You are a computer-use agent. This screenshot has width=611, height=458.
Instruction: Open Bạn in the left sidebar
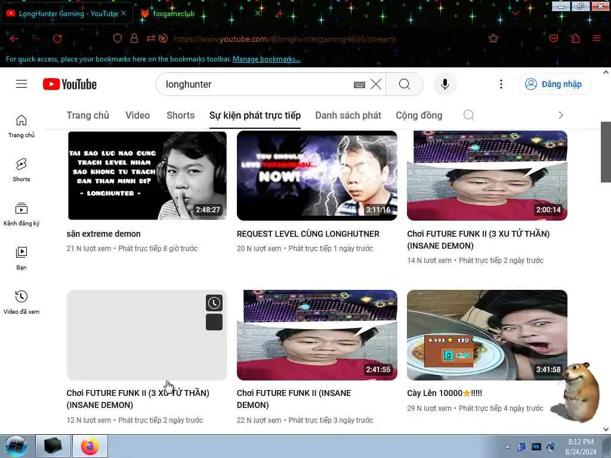(x=21, y=258)
